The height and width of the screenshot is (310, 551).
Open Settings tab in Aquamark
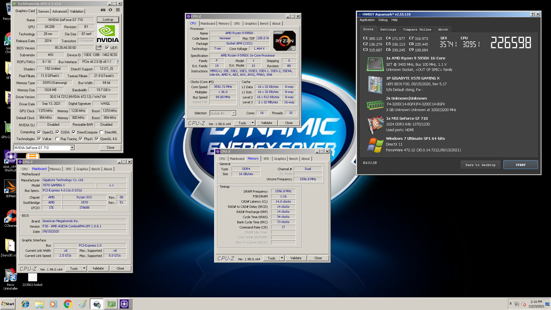tap(388, 29)
